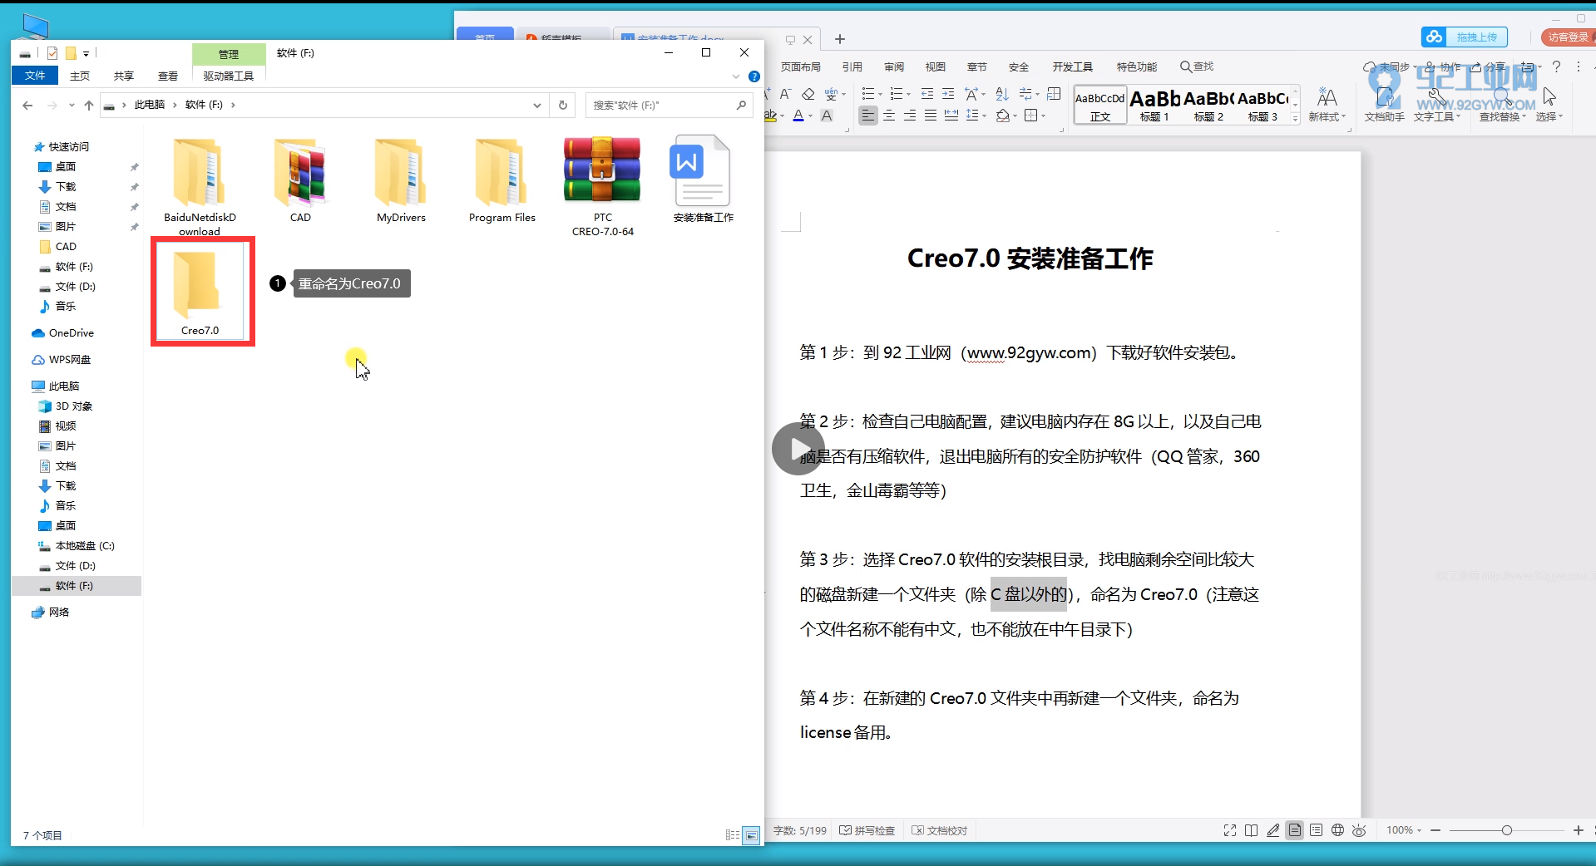Click 拖拽上传 cloud button

1465,37
